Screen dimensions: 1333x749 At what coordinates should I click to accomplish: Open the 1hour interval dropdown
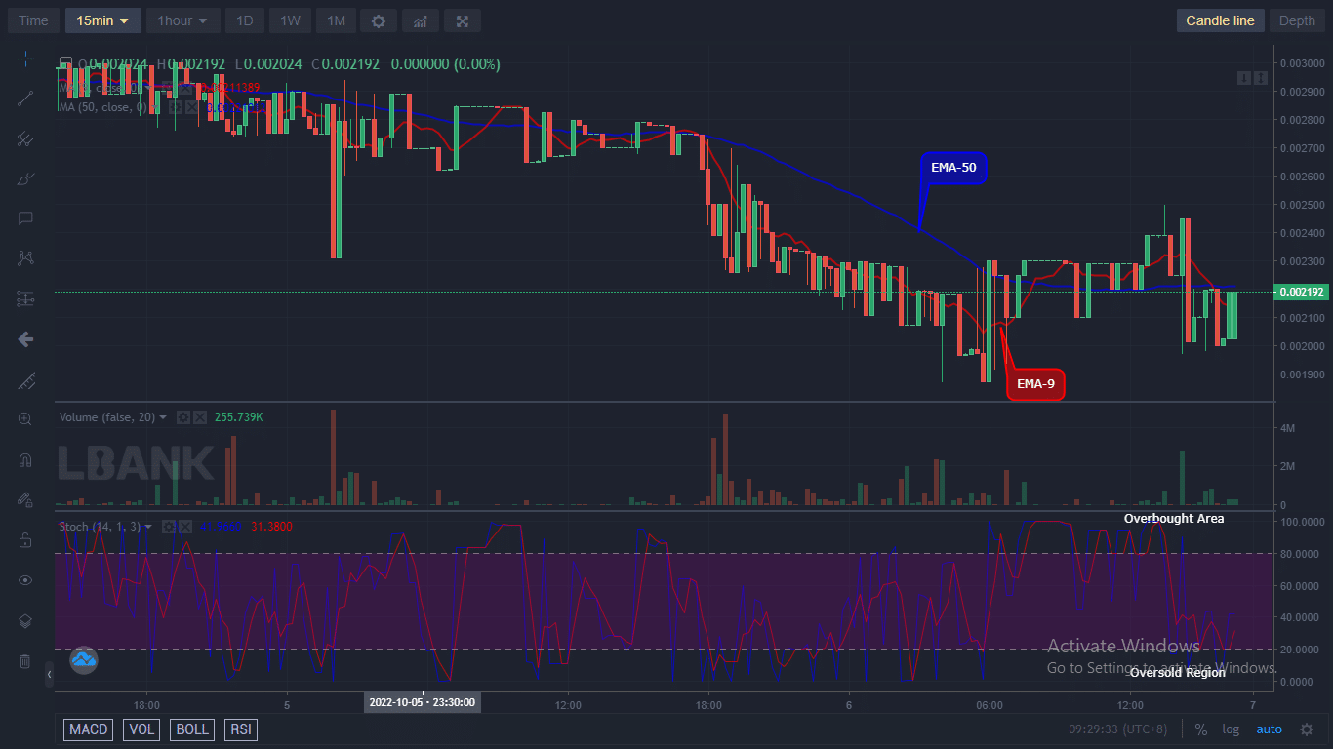click(182, 20)
